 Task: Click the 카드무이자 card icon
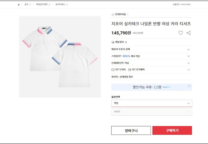point(113,70)
